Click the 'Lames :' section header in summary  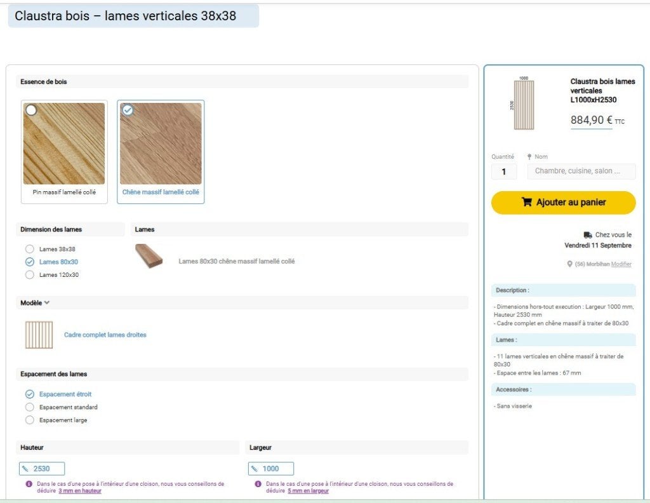[x=564, y=340]
